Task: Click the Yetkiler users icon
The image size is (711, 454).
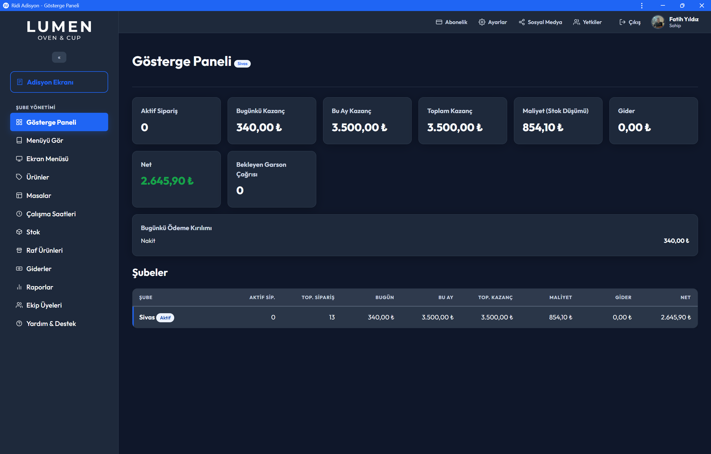Action: pyautogui.click(x=577, y=22)
